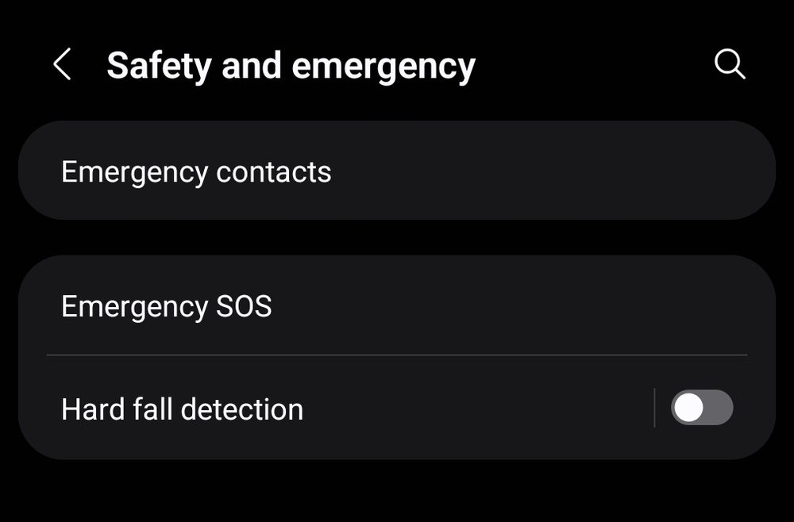This screenshot has height=522, width=794.
Task: Tap the Safety and emergency title
Action: (291, 64)
